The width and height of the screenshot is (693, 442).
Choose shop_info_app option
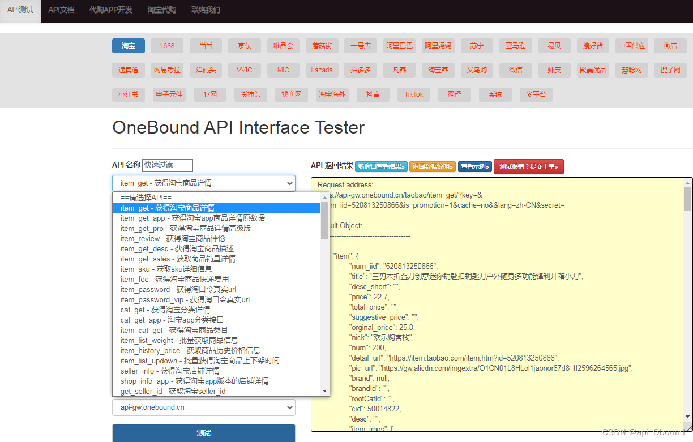[217, 381]
